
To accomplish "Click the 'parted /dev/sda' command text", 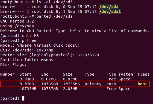I will (54, 16).
